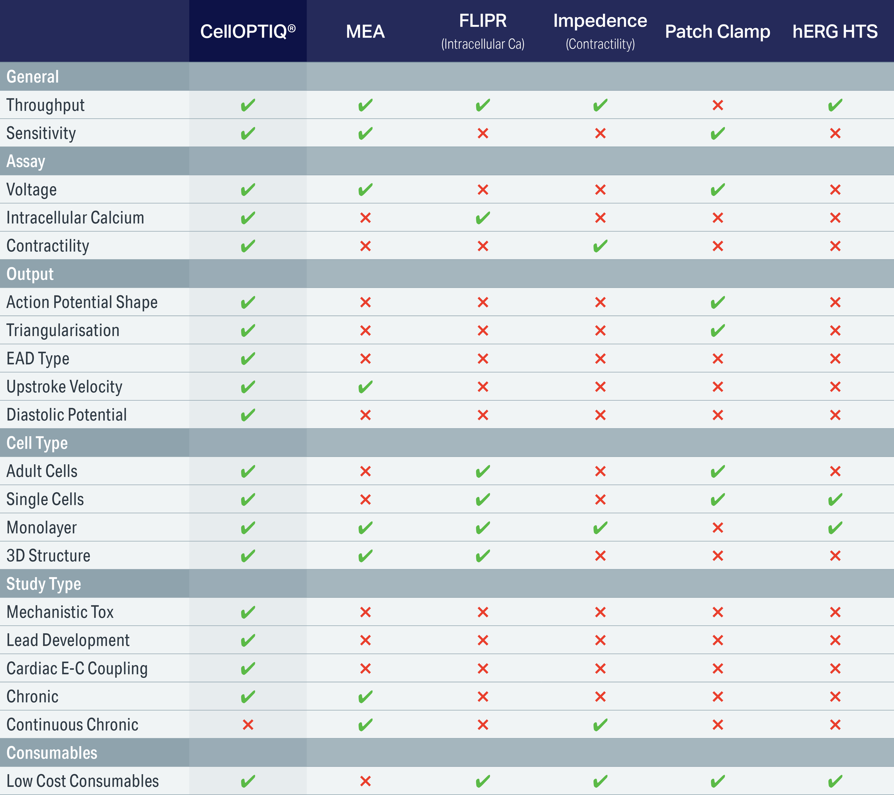The height and width of the screenshot is (795, 894).
Task: Click the CellOPTIQ Throughput green checkmark
Action: [x=248, y=105]
